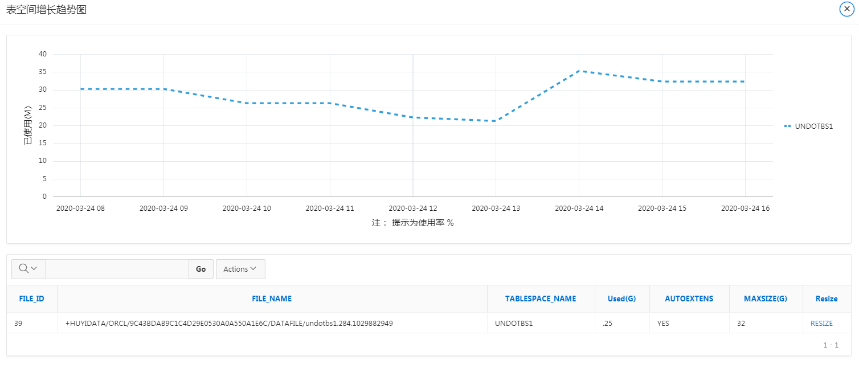Click the chart peak point at 2020-03-24 14
Image resolution: width=859 pixels, height=376 pixels.
pos(579,71)
